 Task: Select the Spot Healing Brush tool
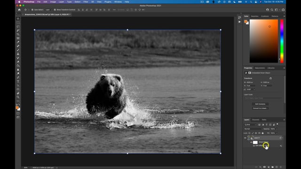(18, 46)
